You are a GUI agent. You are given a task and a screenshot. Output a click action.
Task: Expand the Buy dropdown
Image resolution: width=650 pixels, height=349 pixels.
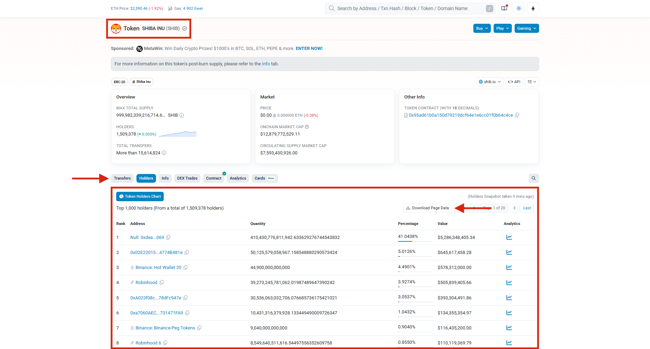click(482, 28)
